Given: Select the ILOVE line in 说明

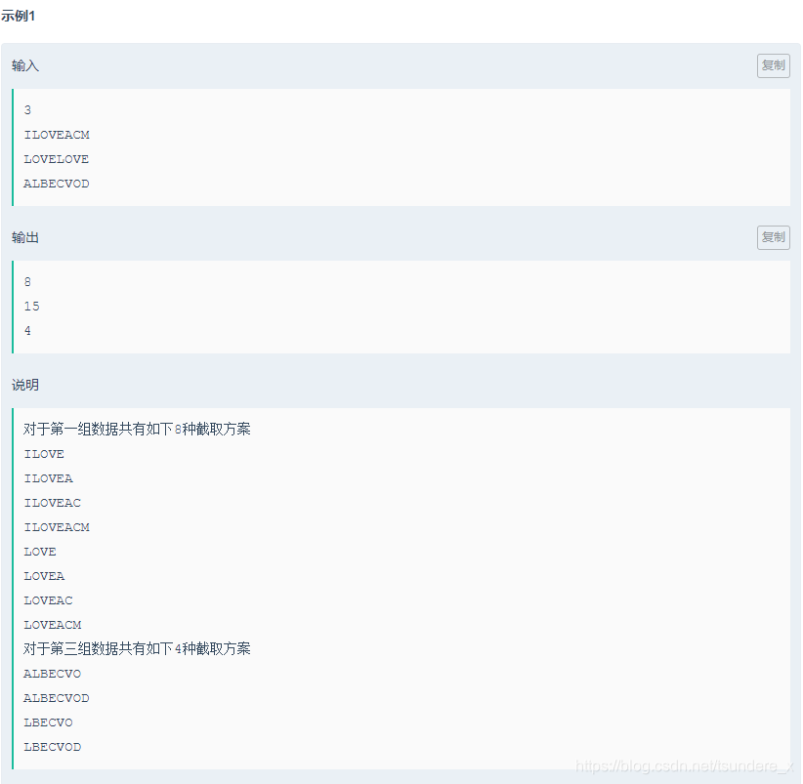Looking at the screenshot, I should coord(44,453).
